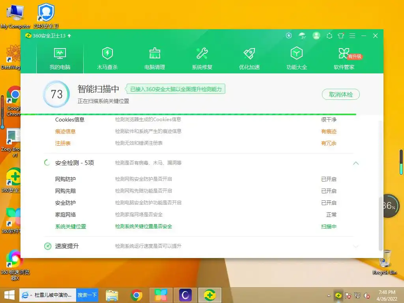Go to 优化加速 tab
Image resolution: width=404 pixels, height=303 pixels.
(x=249, y=59)
